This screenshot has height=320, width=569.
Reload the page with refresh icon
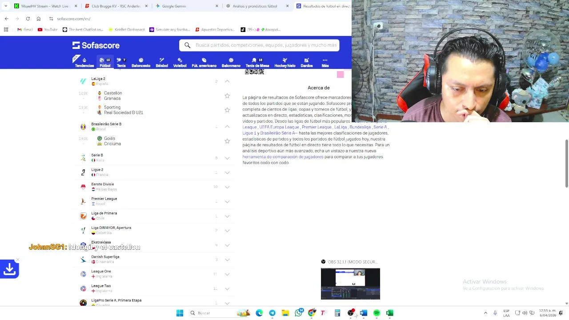click(28, 19)
